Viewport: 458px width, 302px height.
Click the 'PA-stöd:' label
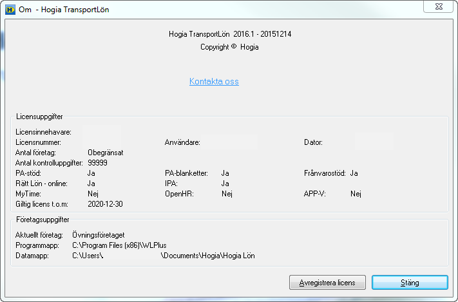(28, 173)
